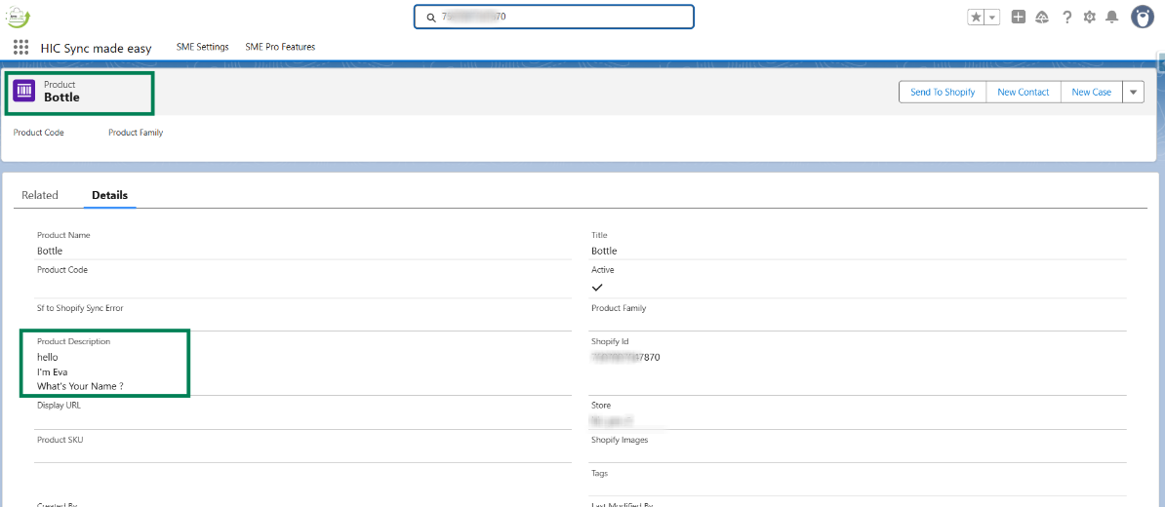Image resolution: width=1165 pixels, height=507 pixels.
Task: Open the user profile avatar
Action: [1142, 17]
